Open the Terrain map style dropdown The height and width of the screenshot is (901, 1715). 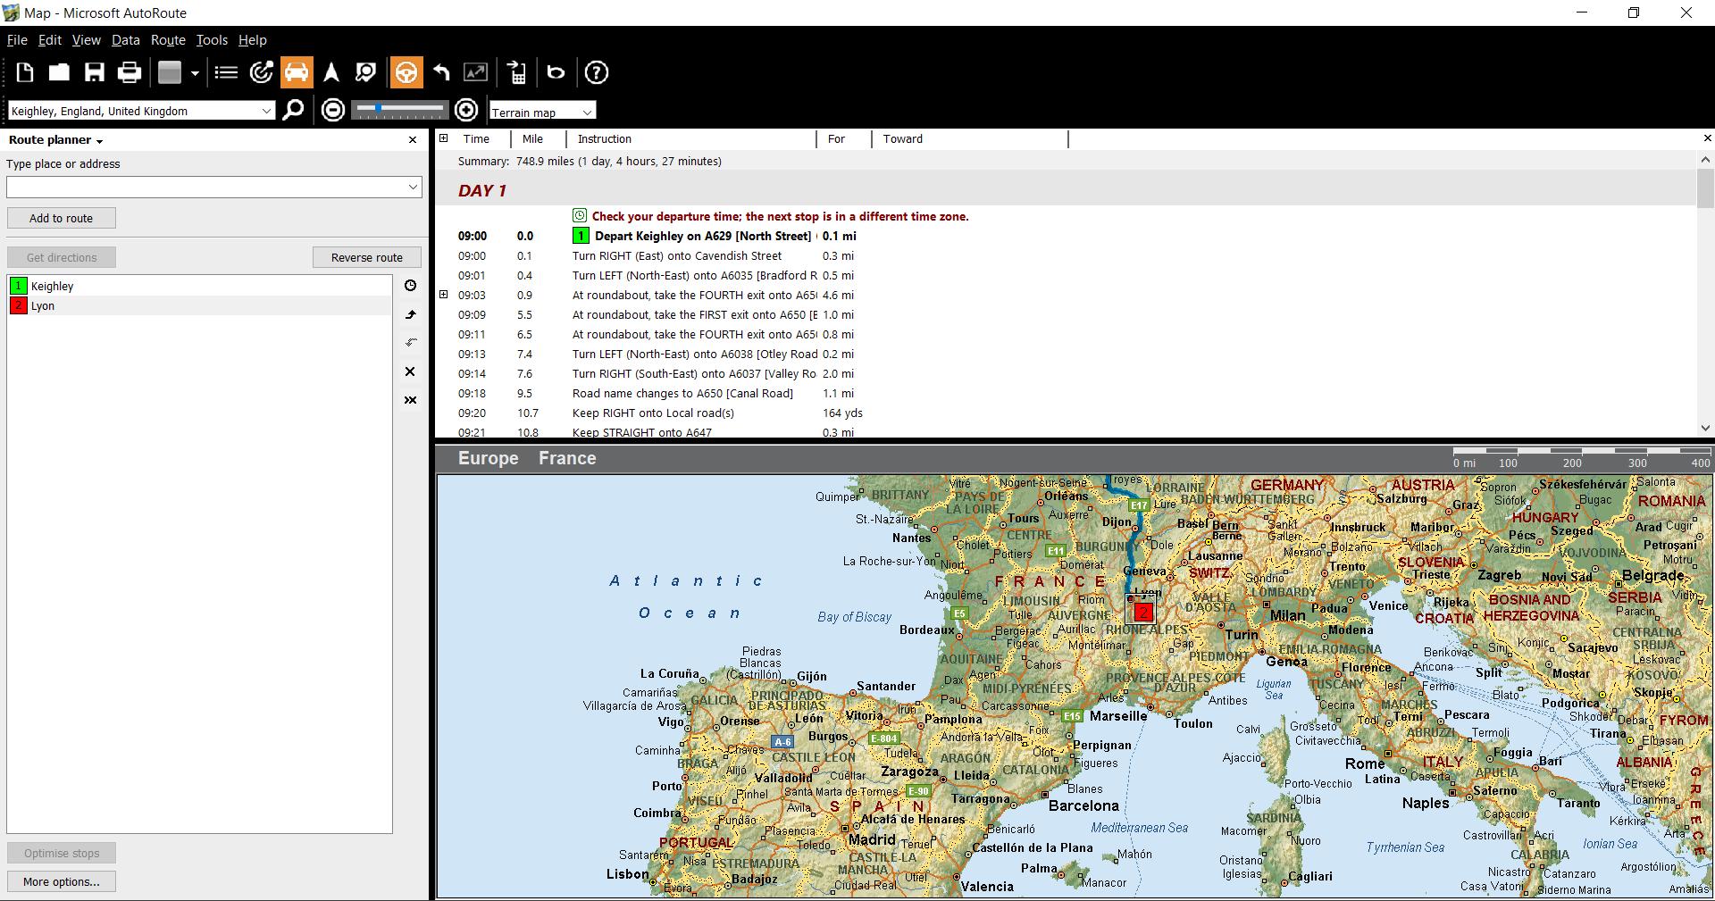(587, 112)
